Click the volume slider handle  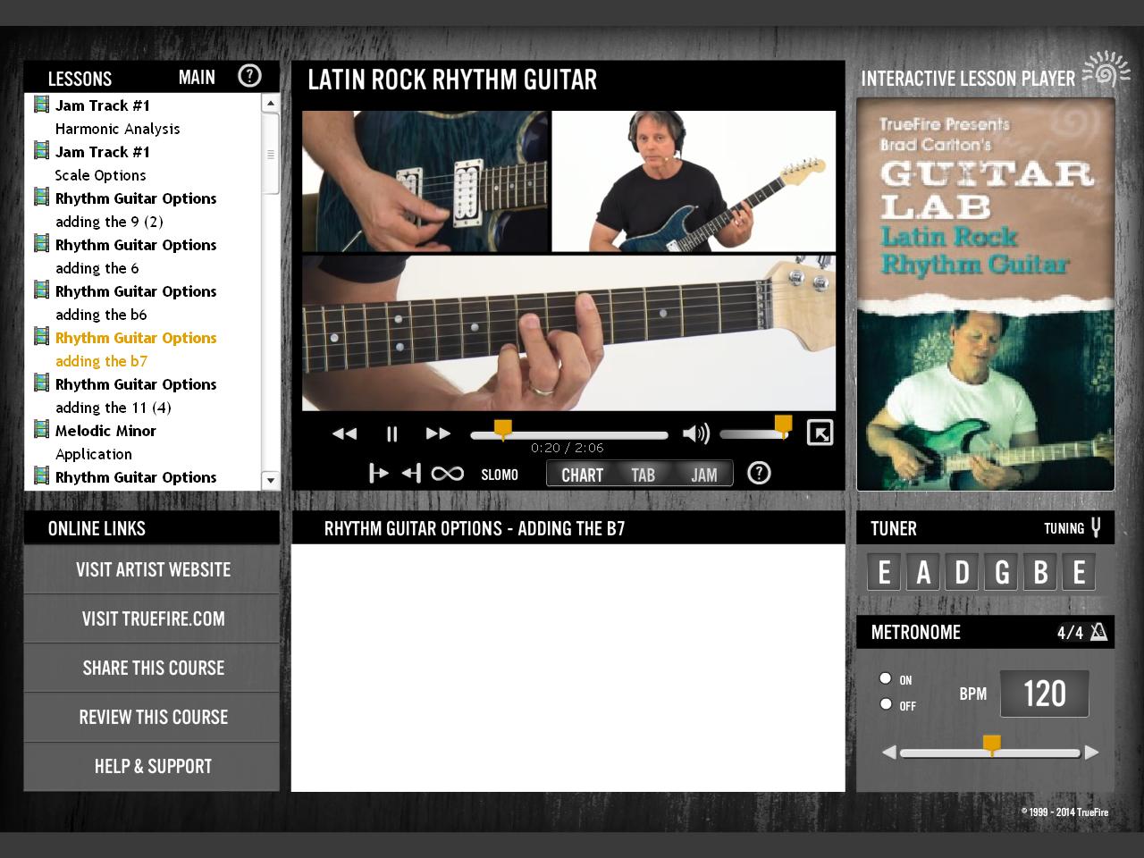coord(783,425)
